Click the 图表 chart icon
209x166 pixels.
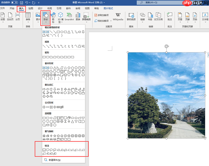click(78, 17)
